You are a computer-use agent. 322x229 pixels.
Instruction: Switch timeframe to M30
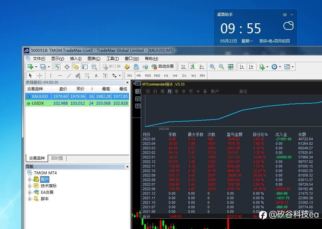click(x=157, y=75)
